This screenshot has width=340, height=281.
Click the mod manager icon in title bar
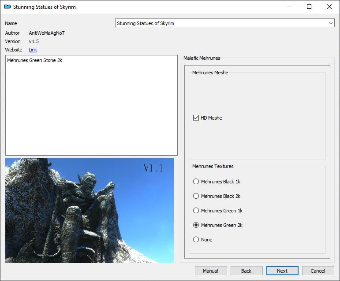coord(7,7)
